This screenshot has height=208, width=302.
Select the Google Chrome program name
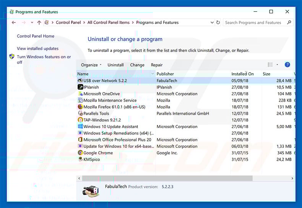pyautogui.click(x=98, y=153)
